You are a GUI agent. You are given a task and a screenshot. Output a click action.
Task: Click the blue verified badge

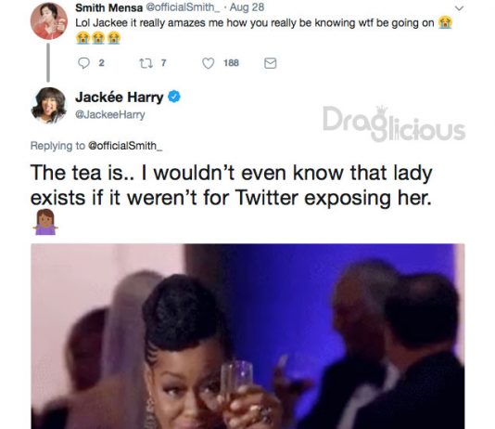[174, 97]
